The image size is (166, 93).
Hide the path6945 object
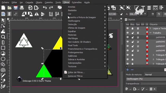tap(128, 42)
